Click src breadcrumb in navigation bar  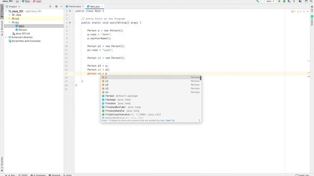[x=17, y=1]
